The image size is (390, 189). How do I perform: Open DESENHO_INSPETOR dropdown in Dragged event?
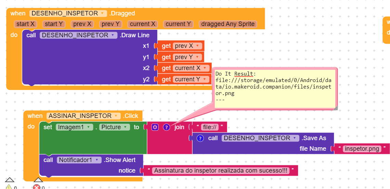(68, 13)
